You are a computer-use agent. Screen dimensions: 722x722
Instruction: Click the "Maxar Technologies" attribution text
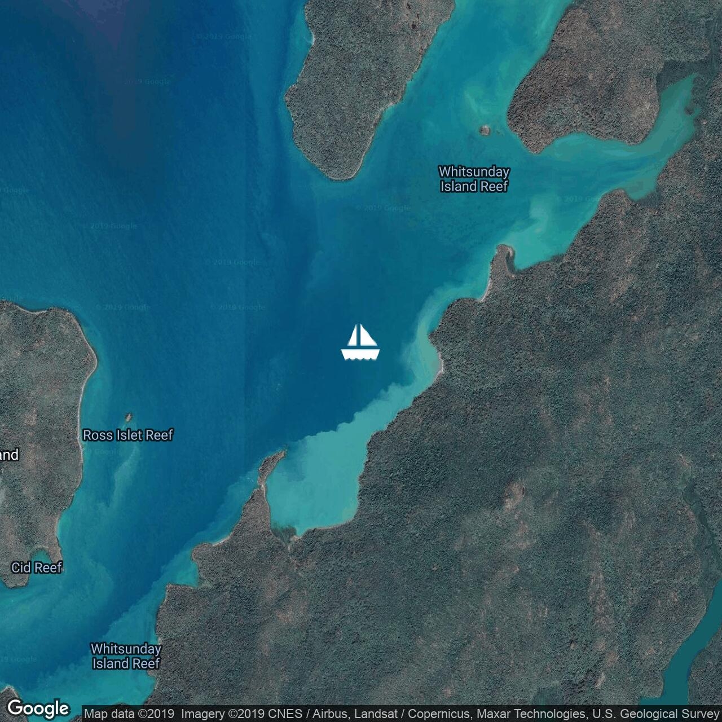click(531, 714)
